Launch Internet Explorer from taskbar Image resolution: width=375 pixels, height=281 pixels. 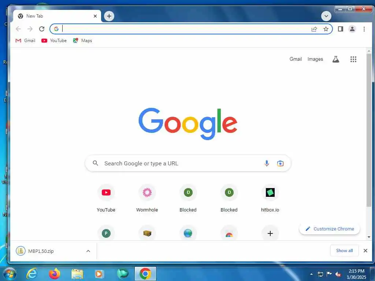pyautogui.click(x=32, y=274)
